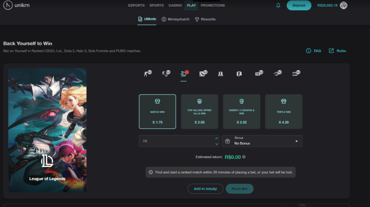This screenshot has width=370, height=207.
Task: Click the FAQ info icon
Action: point(309,51)
